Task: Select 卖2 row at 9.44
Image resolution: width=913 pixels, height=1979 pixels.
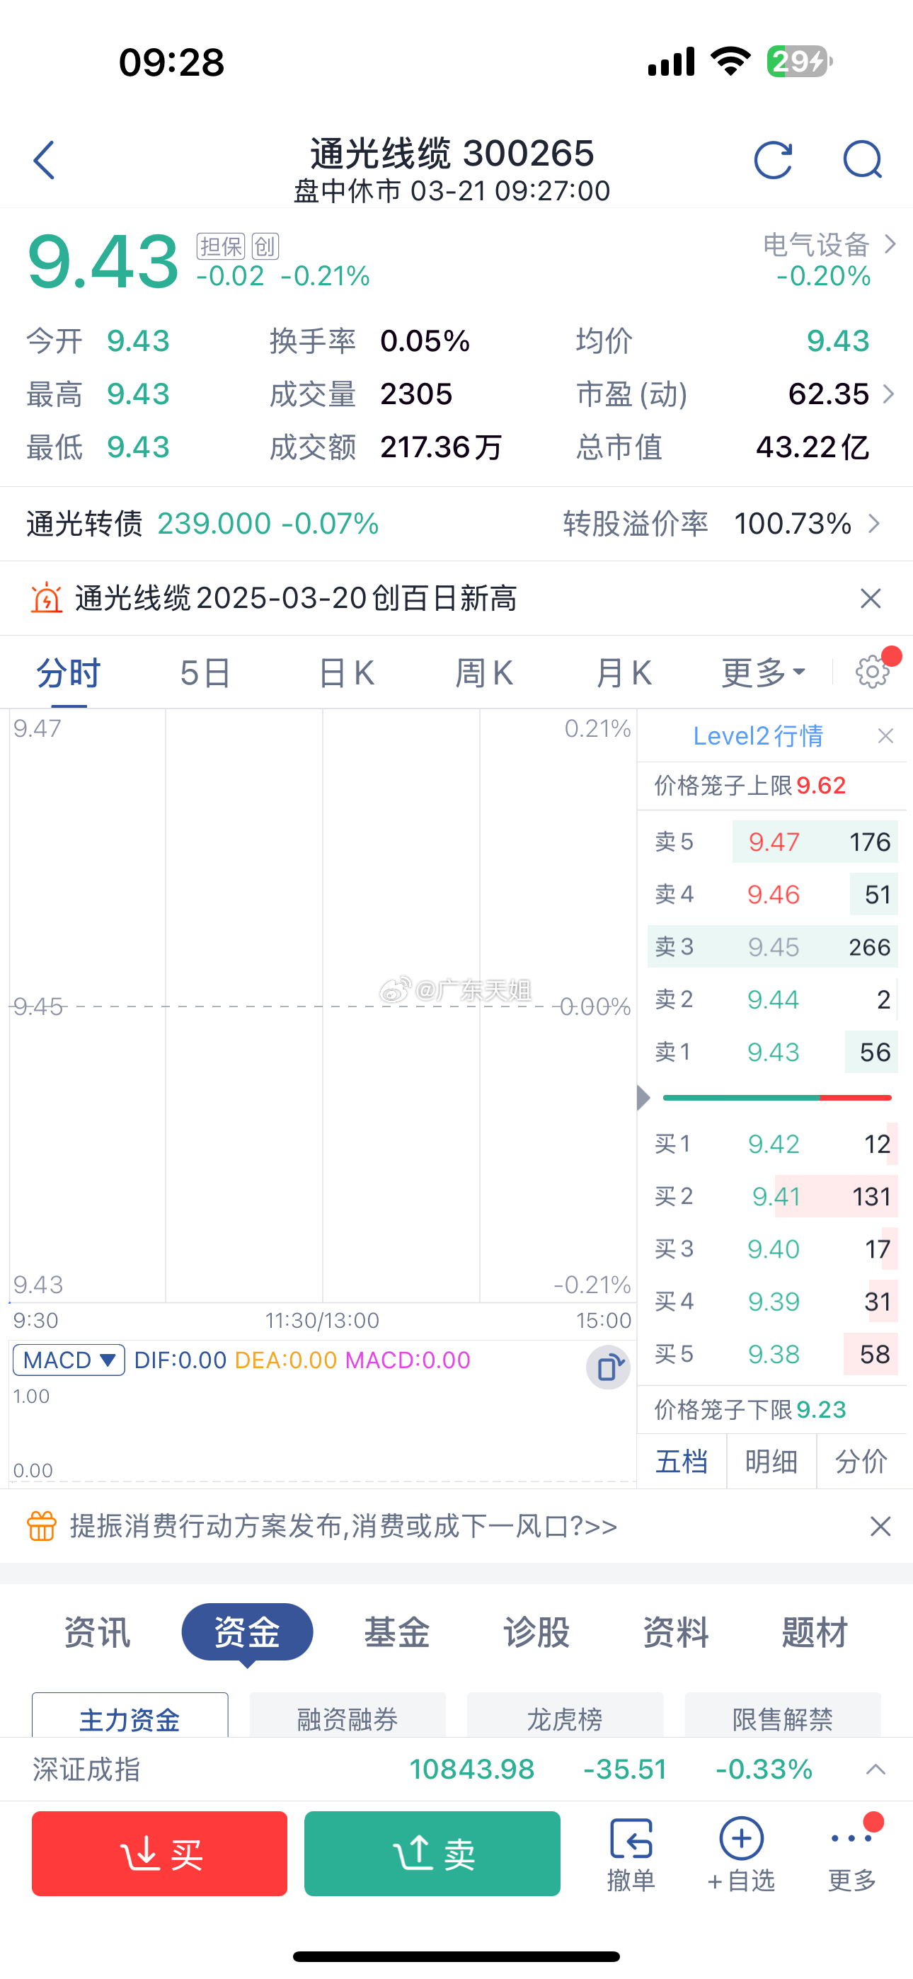Action: pyautogui.click(x=772, y=999)
